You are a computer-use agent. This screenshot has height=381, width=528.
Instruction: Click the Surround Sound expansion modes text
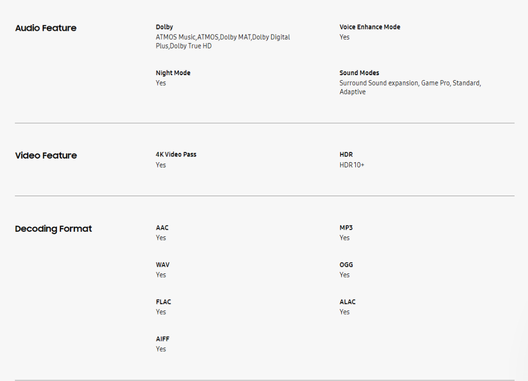coord(410,87)
